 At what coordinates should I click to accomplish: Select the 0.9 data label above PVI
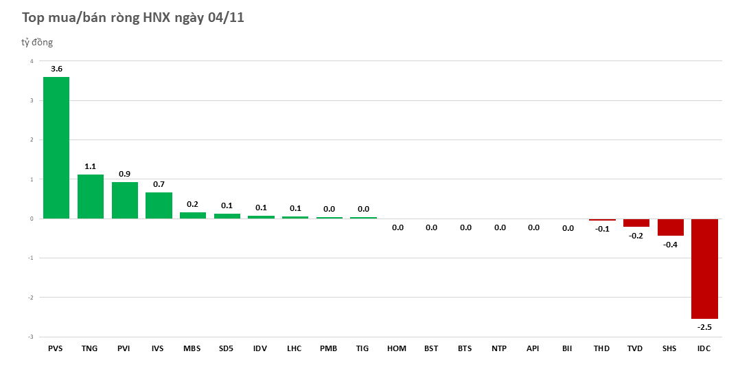tap(124, 174)
